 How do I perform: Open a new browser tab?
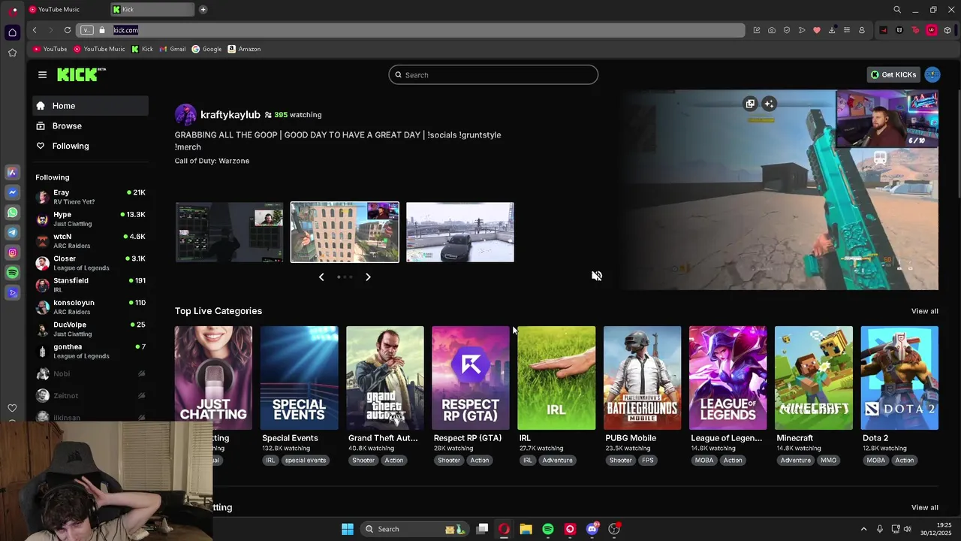[x=203, y=10]
